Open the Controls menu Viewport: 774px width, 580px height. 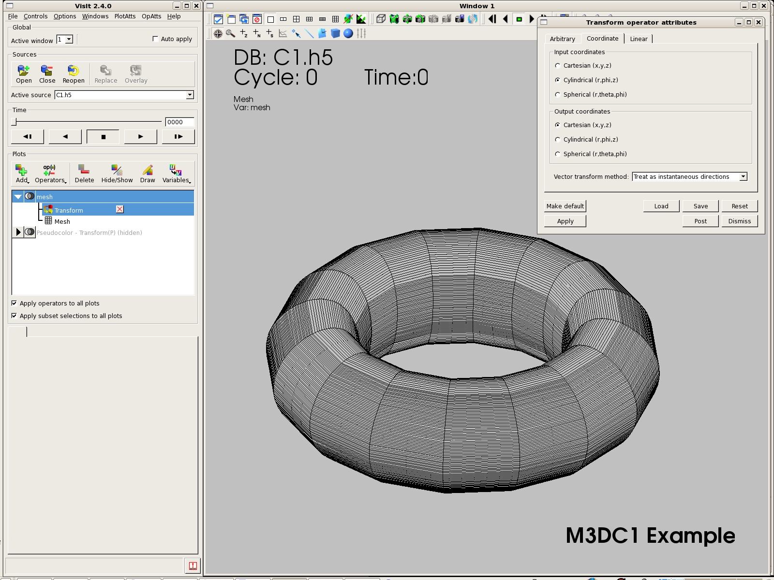coord(35,16)
